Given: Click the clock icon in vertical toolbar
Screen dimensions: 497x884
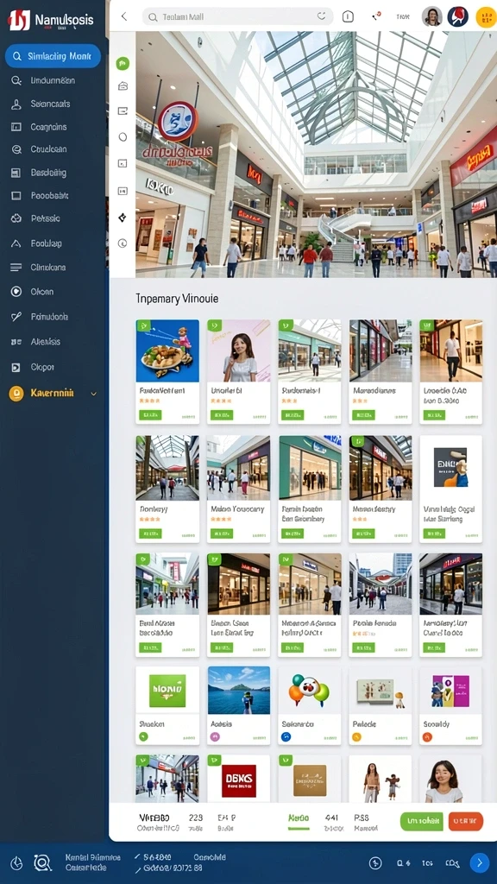Looking at the screenshot, I should (x=123, y=243).
